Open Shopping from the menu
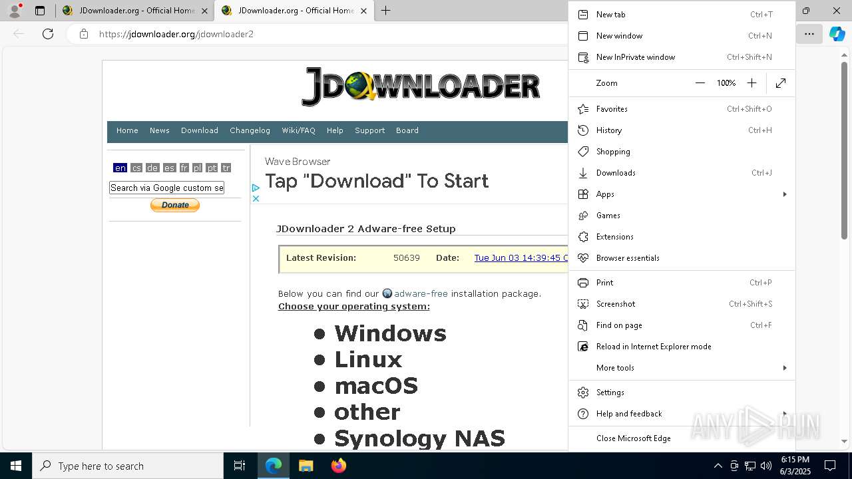 point(682,152)
